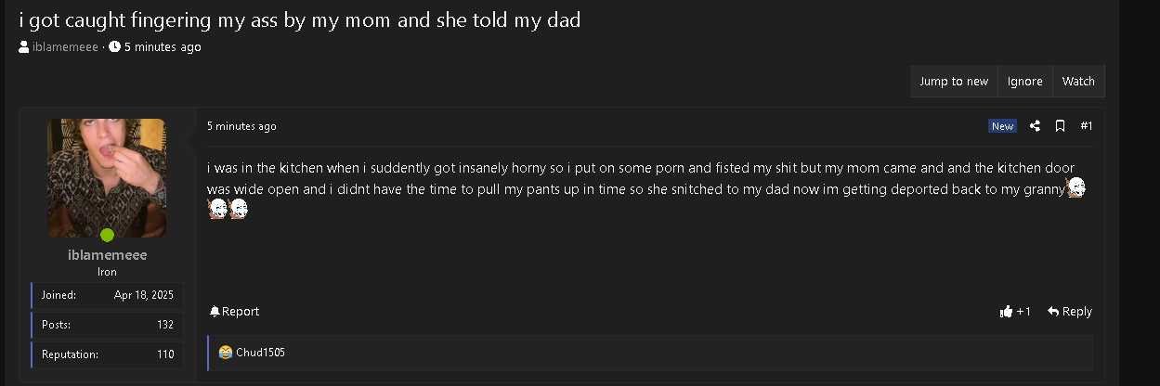
Task: Click the share icon on post #1
Action: click(x=1035, y=126)
